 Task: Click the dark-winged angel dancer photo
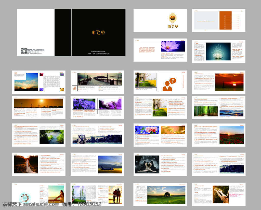click(x=147, y=164)
